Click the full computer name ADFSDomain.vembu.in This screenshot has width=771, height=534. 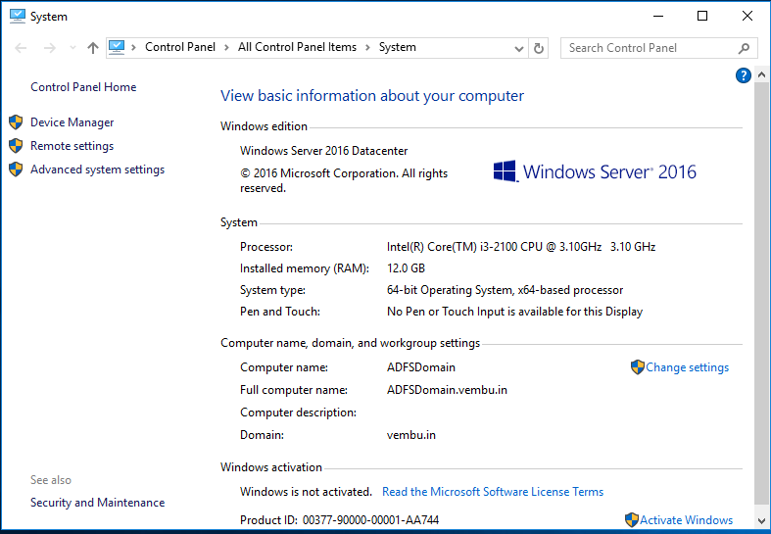447,390
